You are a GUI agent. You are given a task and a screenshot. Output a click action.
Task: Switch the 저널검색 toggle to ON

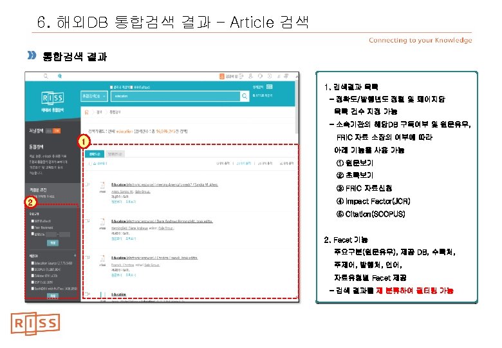coord(57,131)
